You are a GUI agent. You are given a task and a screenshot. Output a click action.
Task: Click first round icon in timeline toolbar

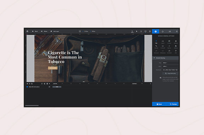pyautogui.click(x=27, y=83)
